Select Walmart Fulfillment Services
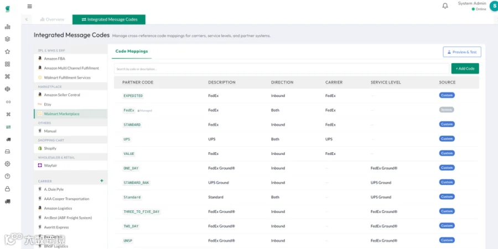 point(70,77)
